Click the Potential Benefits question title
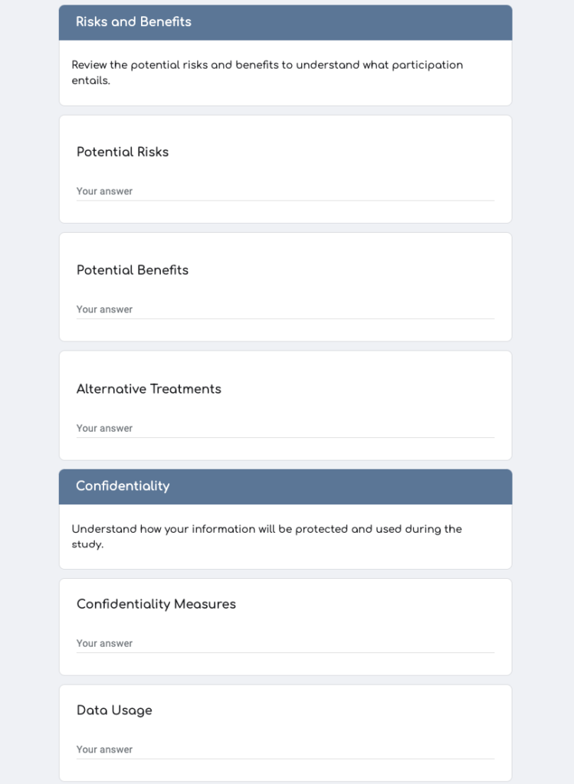The image size is (574, 784). pyautogui.click(x=132, y=270)
